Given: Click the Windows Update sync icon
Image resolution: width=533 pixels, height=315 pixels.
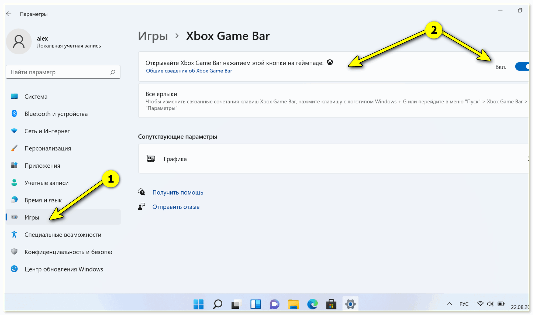Looking at the screenshot, I should click(14, 269).
